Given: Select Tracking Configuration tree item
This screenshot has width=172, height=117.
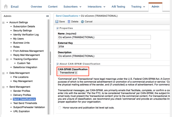Looking at the screenshot, I should click(x=26, y=59).
